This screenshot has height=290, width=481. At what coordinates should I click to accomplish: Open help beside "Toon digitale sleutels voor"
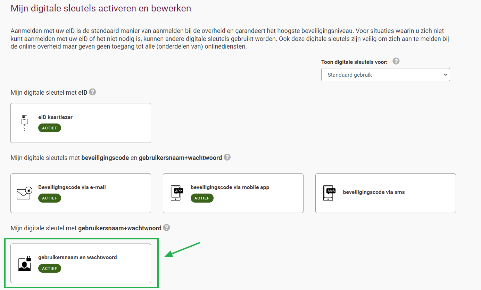point(396,61)
